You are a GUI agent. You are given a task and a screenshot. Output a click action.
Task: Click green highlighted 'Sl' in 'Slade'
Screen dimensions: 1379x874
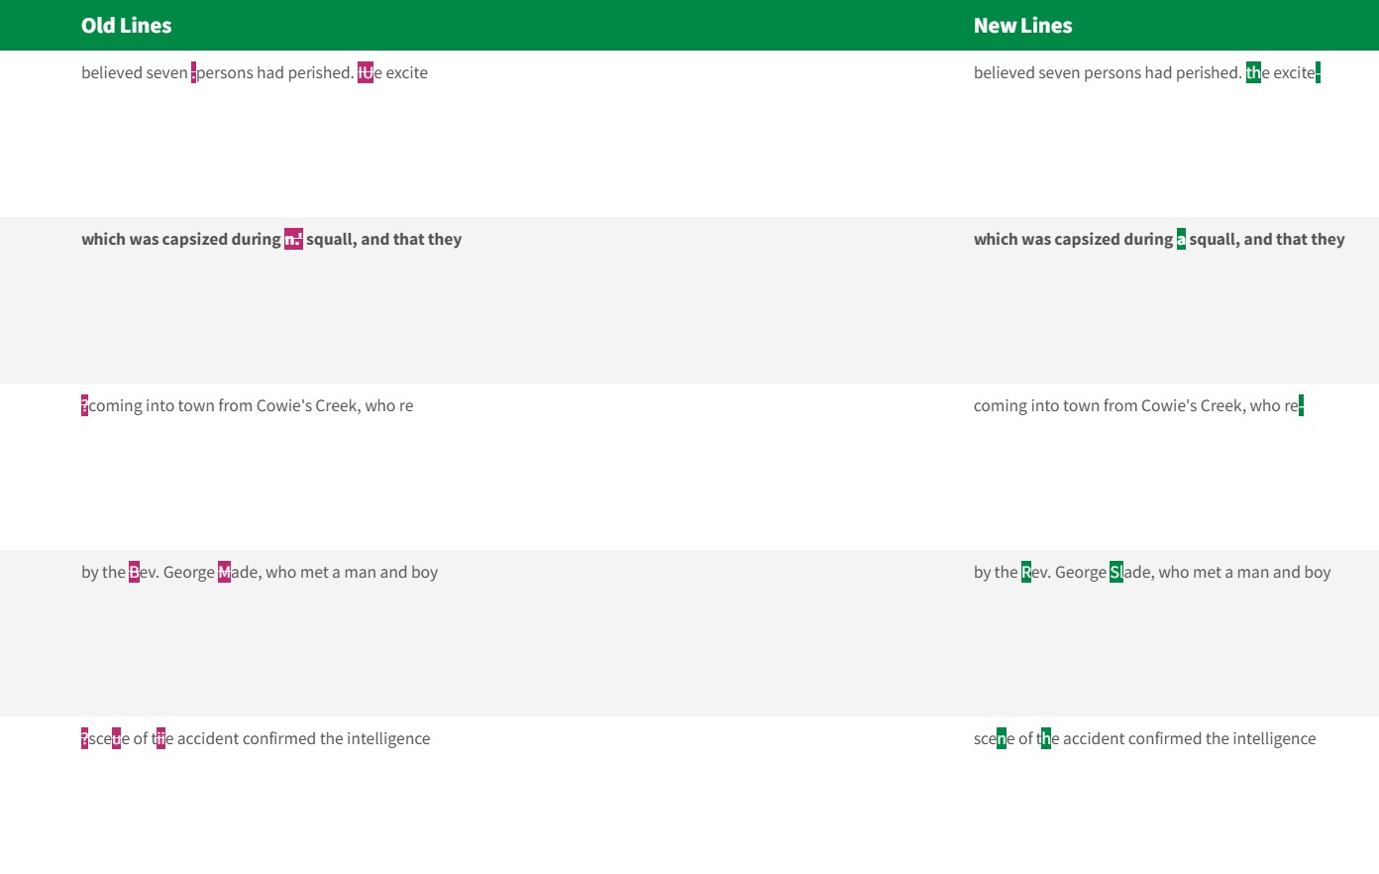pyautogui.click(x=1115, y=573)
